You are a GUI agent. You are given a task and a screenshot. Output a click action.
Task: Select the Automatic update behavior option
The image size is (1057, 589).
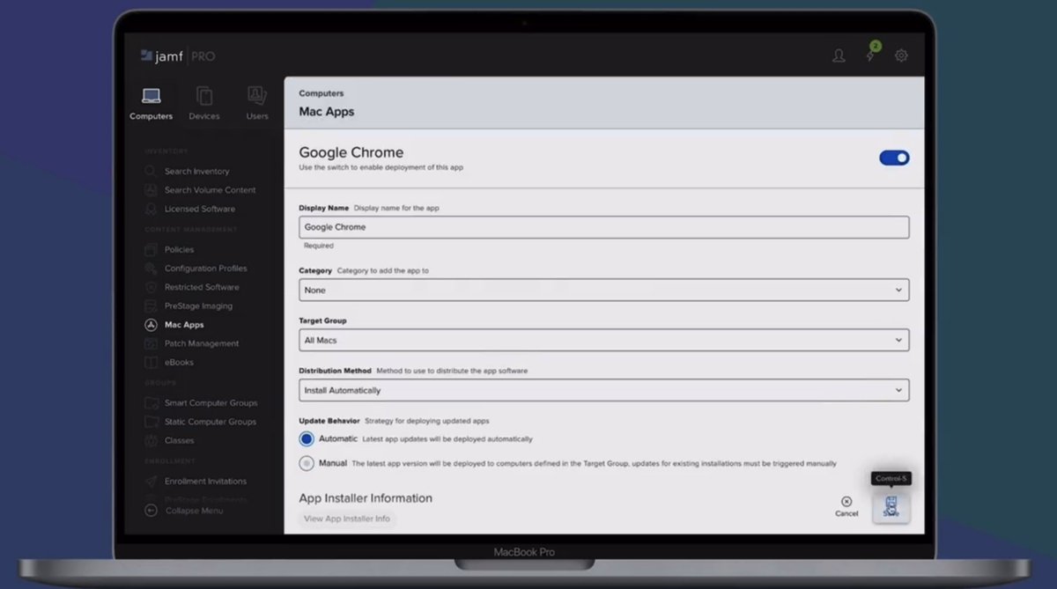[x=307, y=438]
